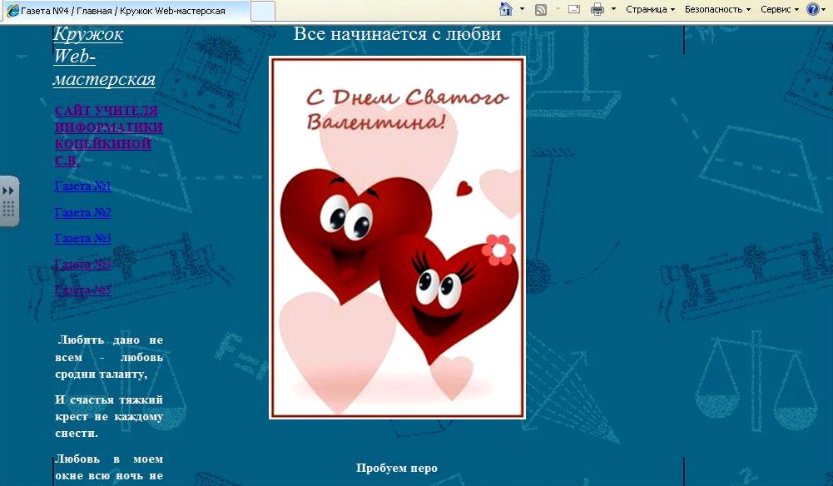Click the Home page icon
This screenshot has height=486, width=833.
505,9
